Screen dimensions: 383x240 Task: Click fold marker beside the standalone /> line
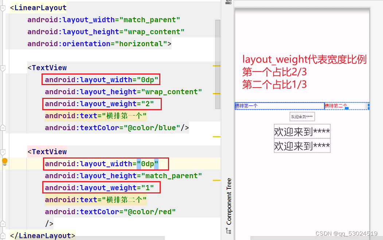[3, 223]
